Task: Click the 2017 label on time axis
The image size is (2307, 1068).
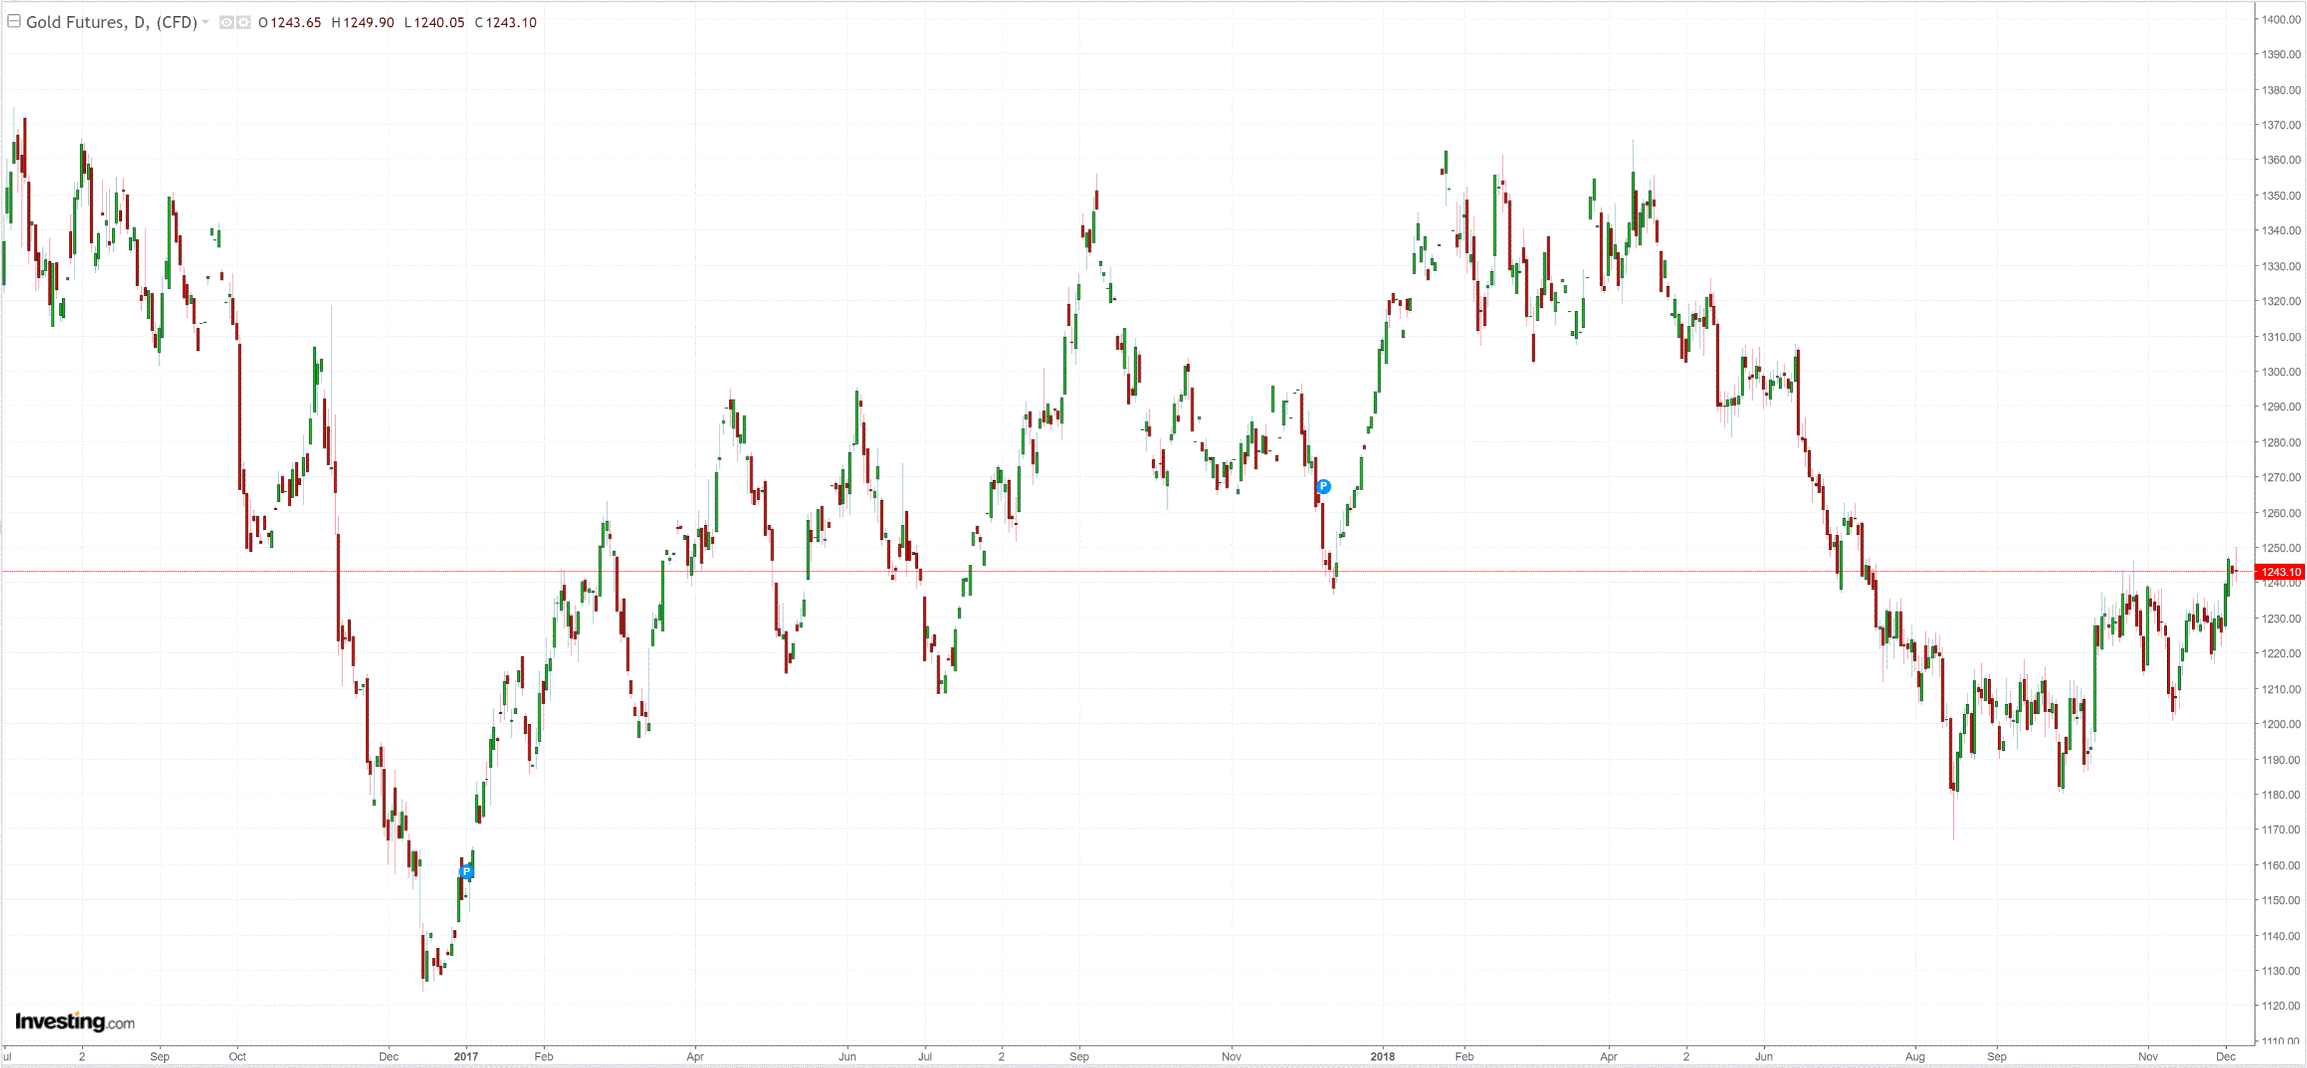Action: 466,1056
